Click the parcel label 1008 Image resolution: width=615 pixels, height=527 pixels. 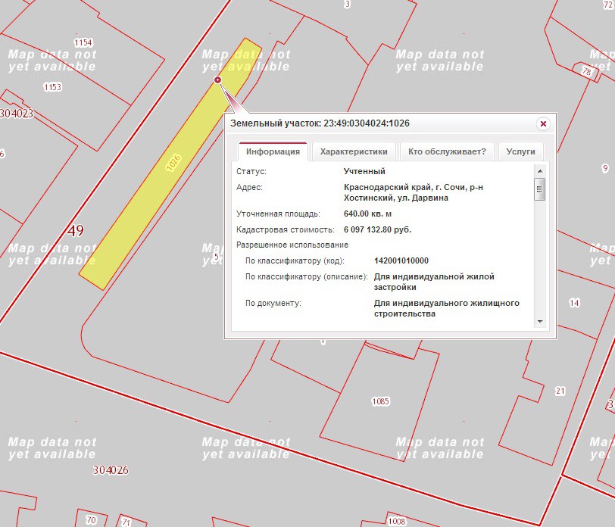[397, 521]
